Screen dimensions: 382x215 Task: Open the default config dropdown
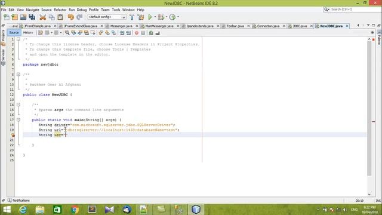click(x=107, y=17)
